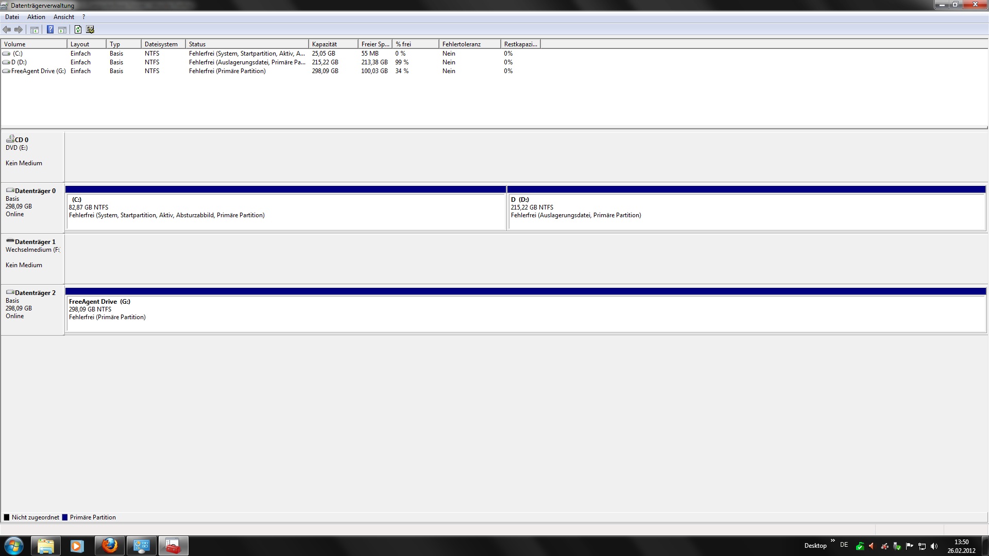
Task: Open the Action Center flag tray icon
Action: coord(909,546)
